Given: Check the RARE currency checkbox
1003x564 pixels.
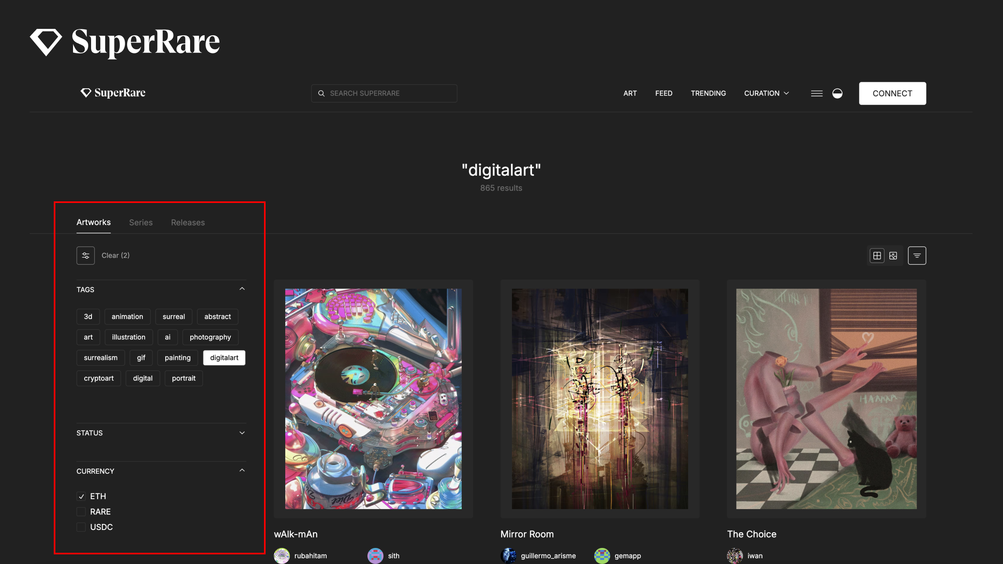Looking at the screenshot, I should point(81,512).
